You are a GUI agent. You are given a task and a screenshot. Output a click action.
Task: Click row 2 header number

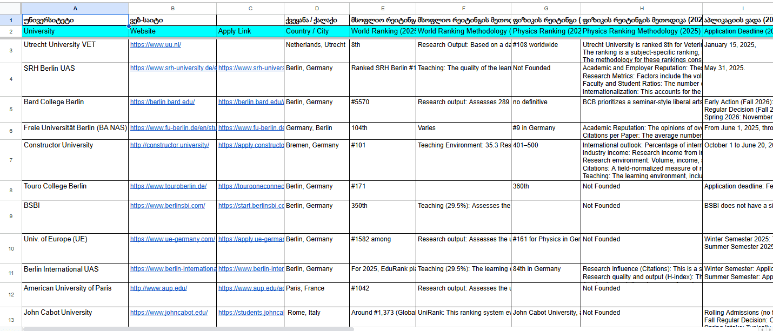click(x=11, y=31)
